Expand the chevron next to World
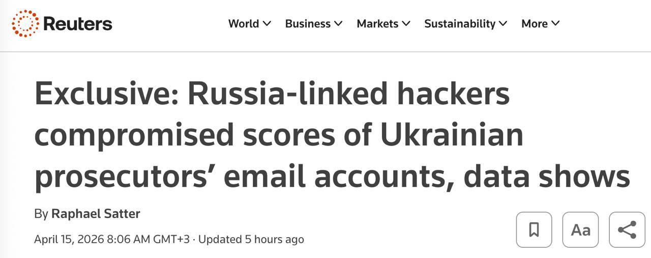651x258 pixels. coord(267,23)
